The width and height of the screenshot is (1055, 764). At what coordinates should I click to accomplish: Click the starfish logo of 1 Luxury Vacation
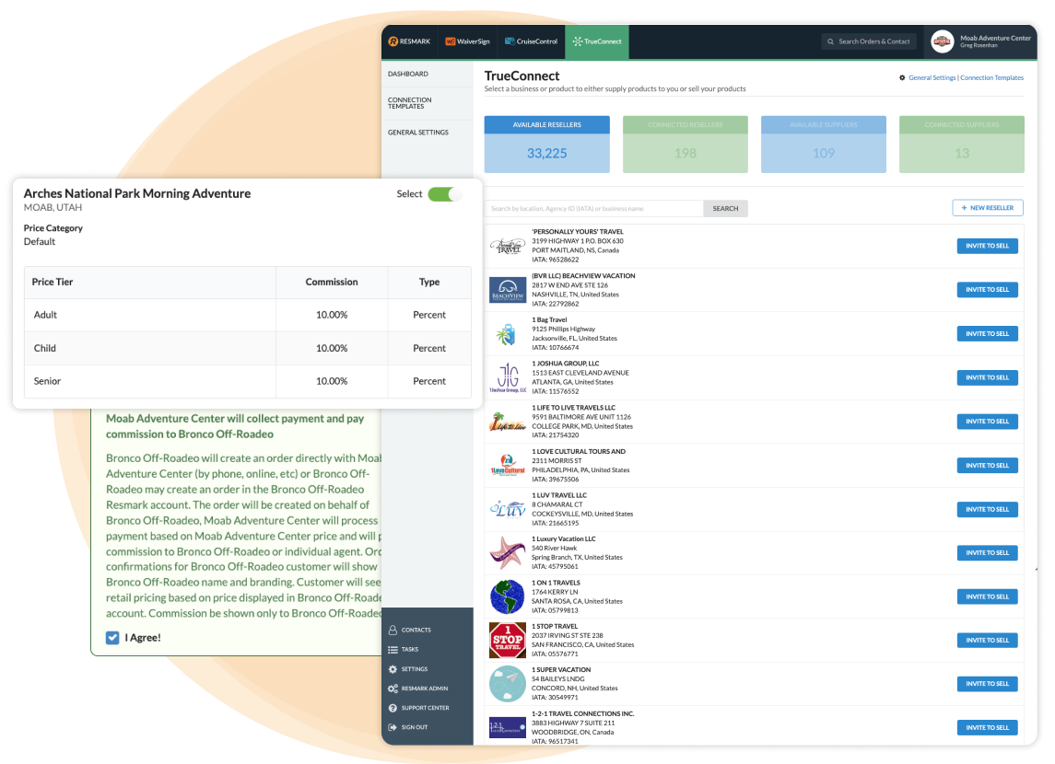point(508,553)
